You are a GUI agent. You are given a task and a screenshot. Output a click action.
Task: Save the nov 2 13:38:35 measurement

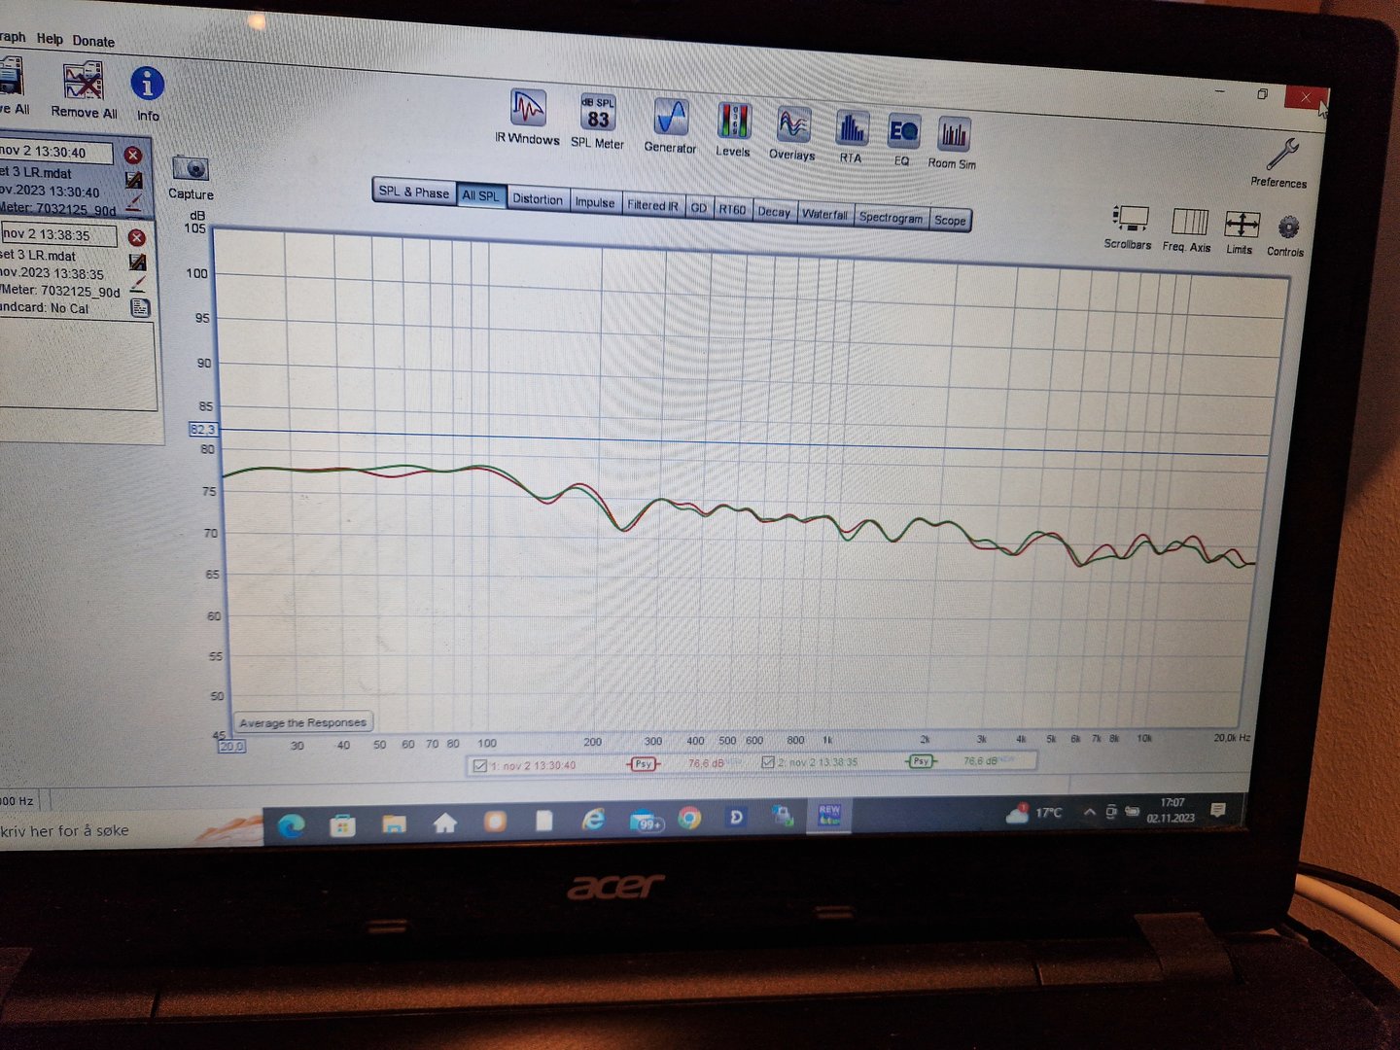(x=138, y=262)
